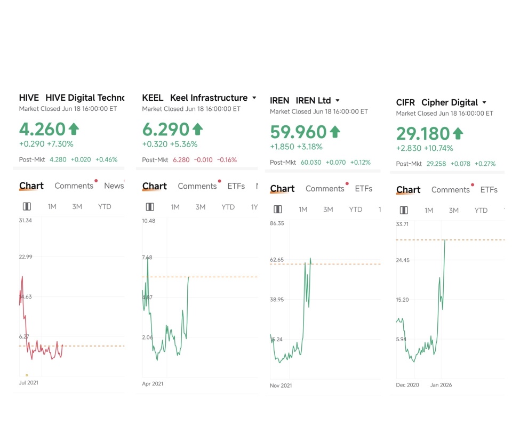Expand the Keel Infrastructure dropdown arrow
Screen dimensions: 512x426
[254, 98]
